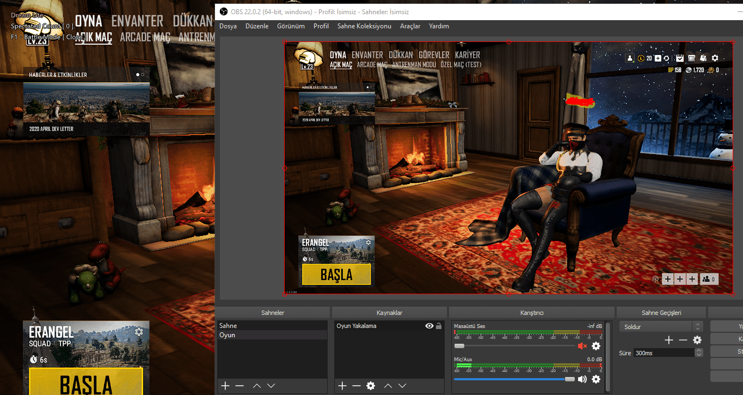Move source up in Kaynaklar panel

388,386
